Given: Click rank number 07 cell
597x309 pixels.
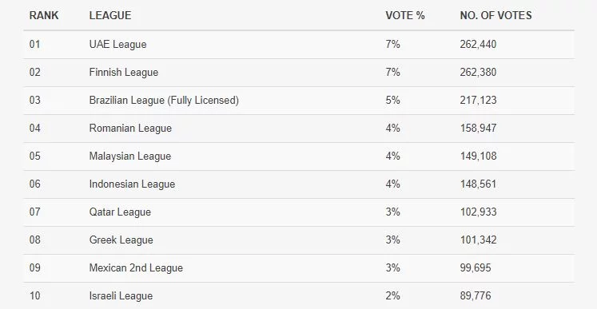Looking at the screenshot, I should point(34,212).
